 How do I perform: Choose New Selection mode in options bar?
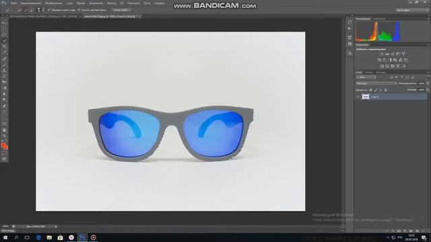[x=20, y=10]
